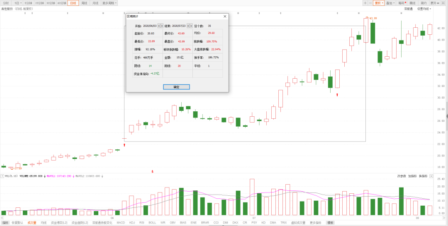
Task: Click the zoom out minus icon
Action: (370, 3)
